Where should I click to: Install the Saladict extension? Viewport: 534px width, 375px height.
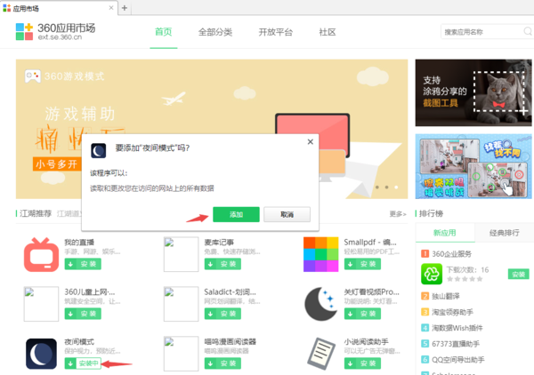(x=222, y=314)
